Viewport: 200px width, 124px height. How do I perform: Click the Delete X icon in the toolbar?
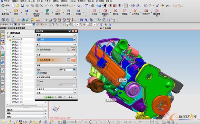(42, 6)
